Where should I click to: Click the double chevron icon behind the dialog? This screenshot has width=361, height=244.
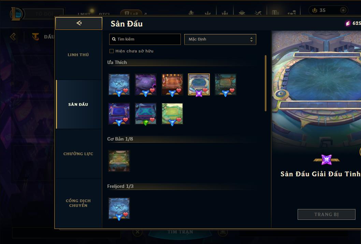pyautogui.click(x=13, y=36)
